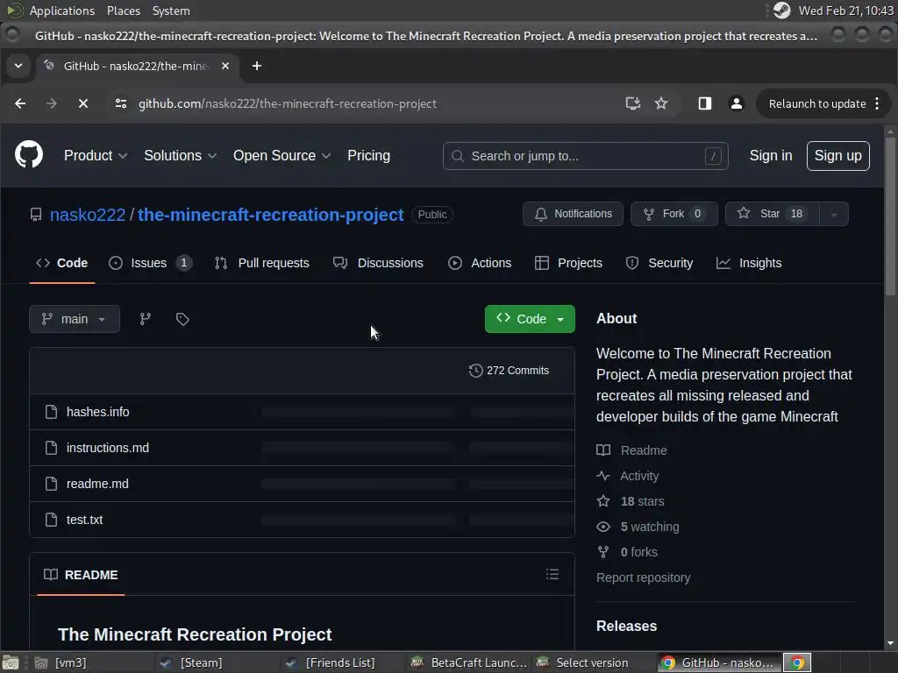The image size is (898, 673).
Task: Open the repository icon next to nasko222
Action: [36, 215]
